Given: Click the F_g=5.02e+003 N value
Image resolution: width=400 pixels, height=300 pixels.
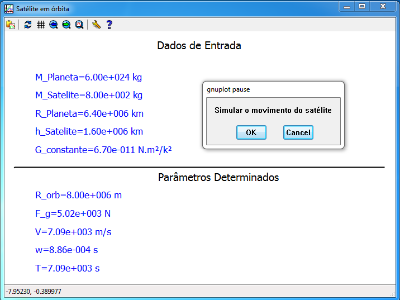Looking at the screenshot, I should pyautogui.click(x=73, y=213).
